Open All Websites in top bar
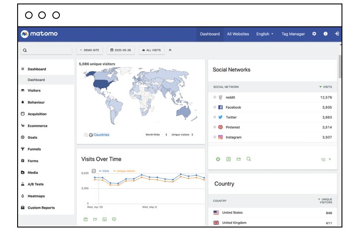This screenshot has height=231, width=360. [x=238, y=34]
